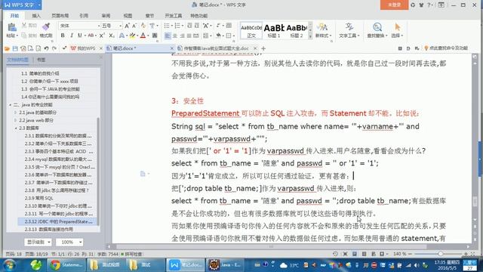Open the 视图 ribbon tab
This screenshot has height=272, width=483.
point(128,16)
